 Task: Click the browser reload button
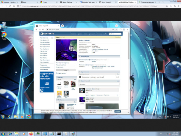(43, 30)
